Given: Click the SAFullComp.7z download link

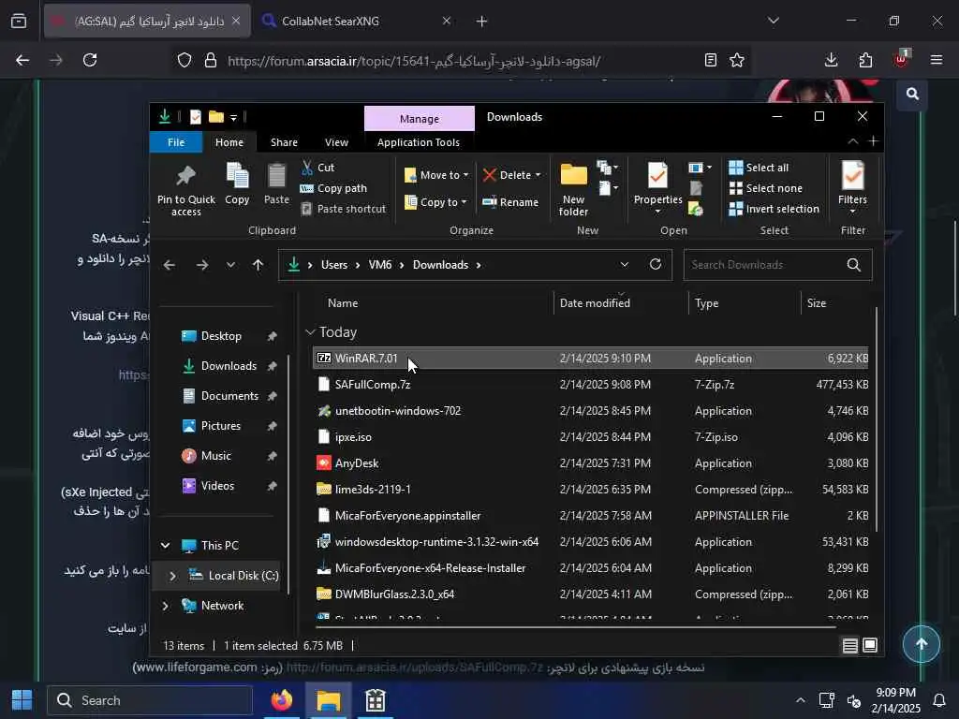Looking at the screenshot, I should coord(414,667).
